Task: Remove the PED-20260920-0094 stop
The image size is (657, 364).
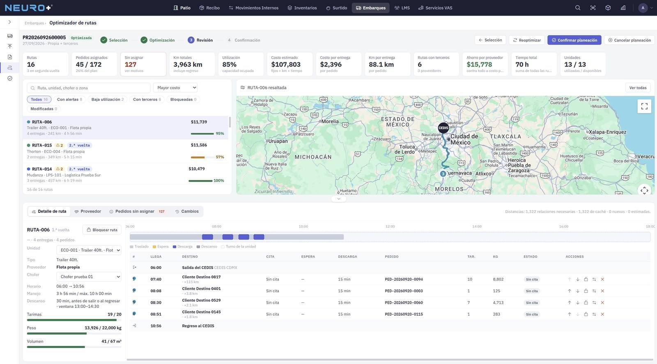Action: tap(602, 279)
